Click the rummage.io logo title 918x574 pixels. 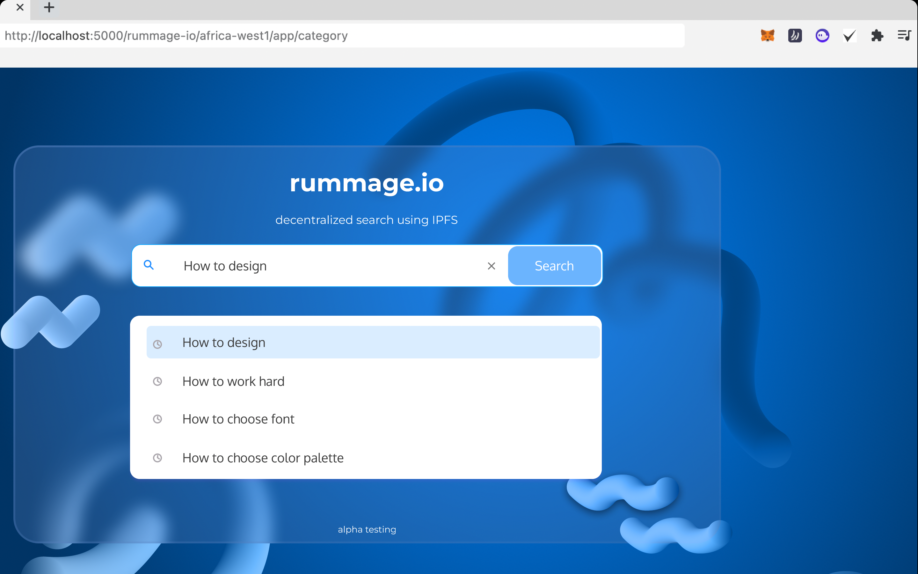tap(367, 183)
